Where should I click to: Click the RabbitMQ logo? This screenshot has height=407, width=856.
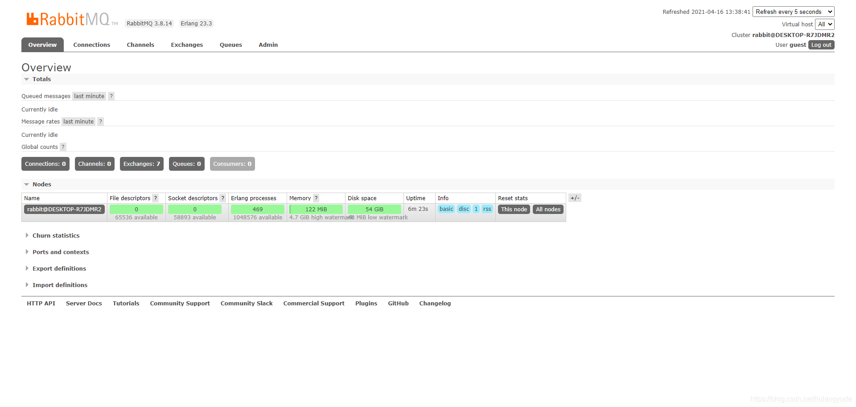point(72,19)
